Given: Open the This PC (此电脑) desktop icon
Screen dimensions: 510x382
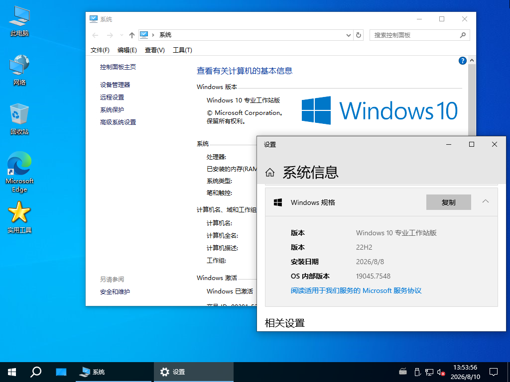Looking at the screenshot, I should [x=19, y=20].
